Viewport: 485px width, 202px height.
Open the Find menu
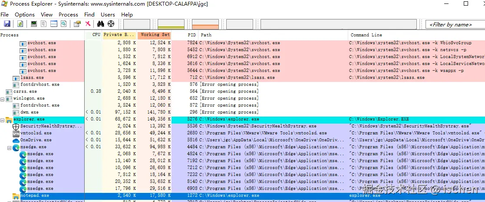(89, 14)
